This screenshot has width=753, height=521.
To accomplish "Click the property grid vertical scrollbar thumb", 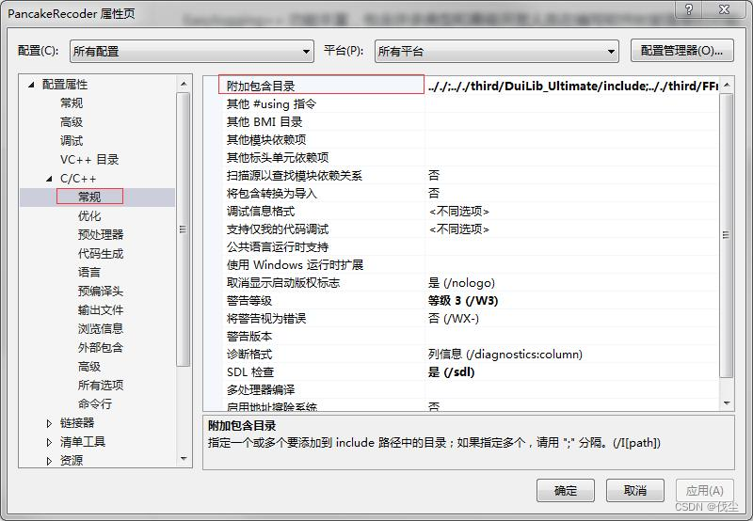I will pyautogui.click(x=727, y=235).
